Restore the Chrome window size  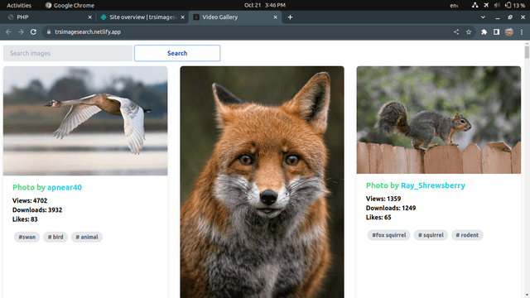(x=510, y=17)
